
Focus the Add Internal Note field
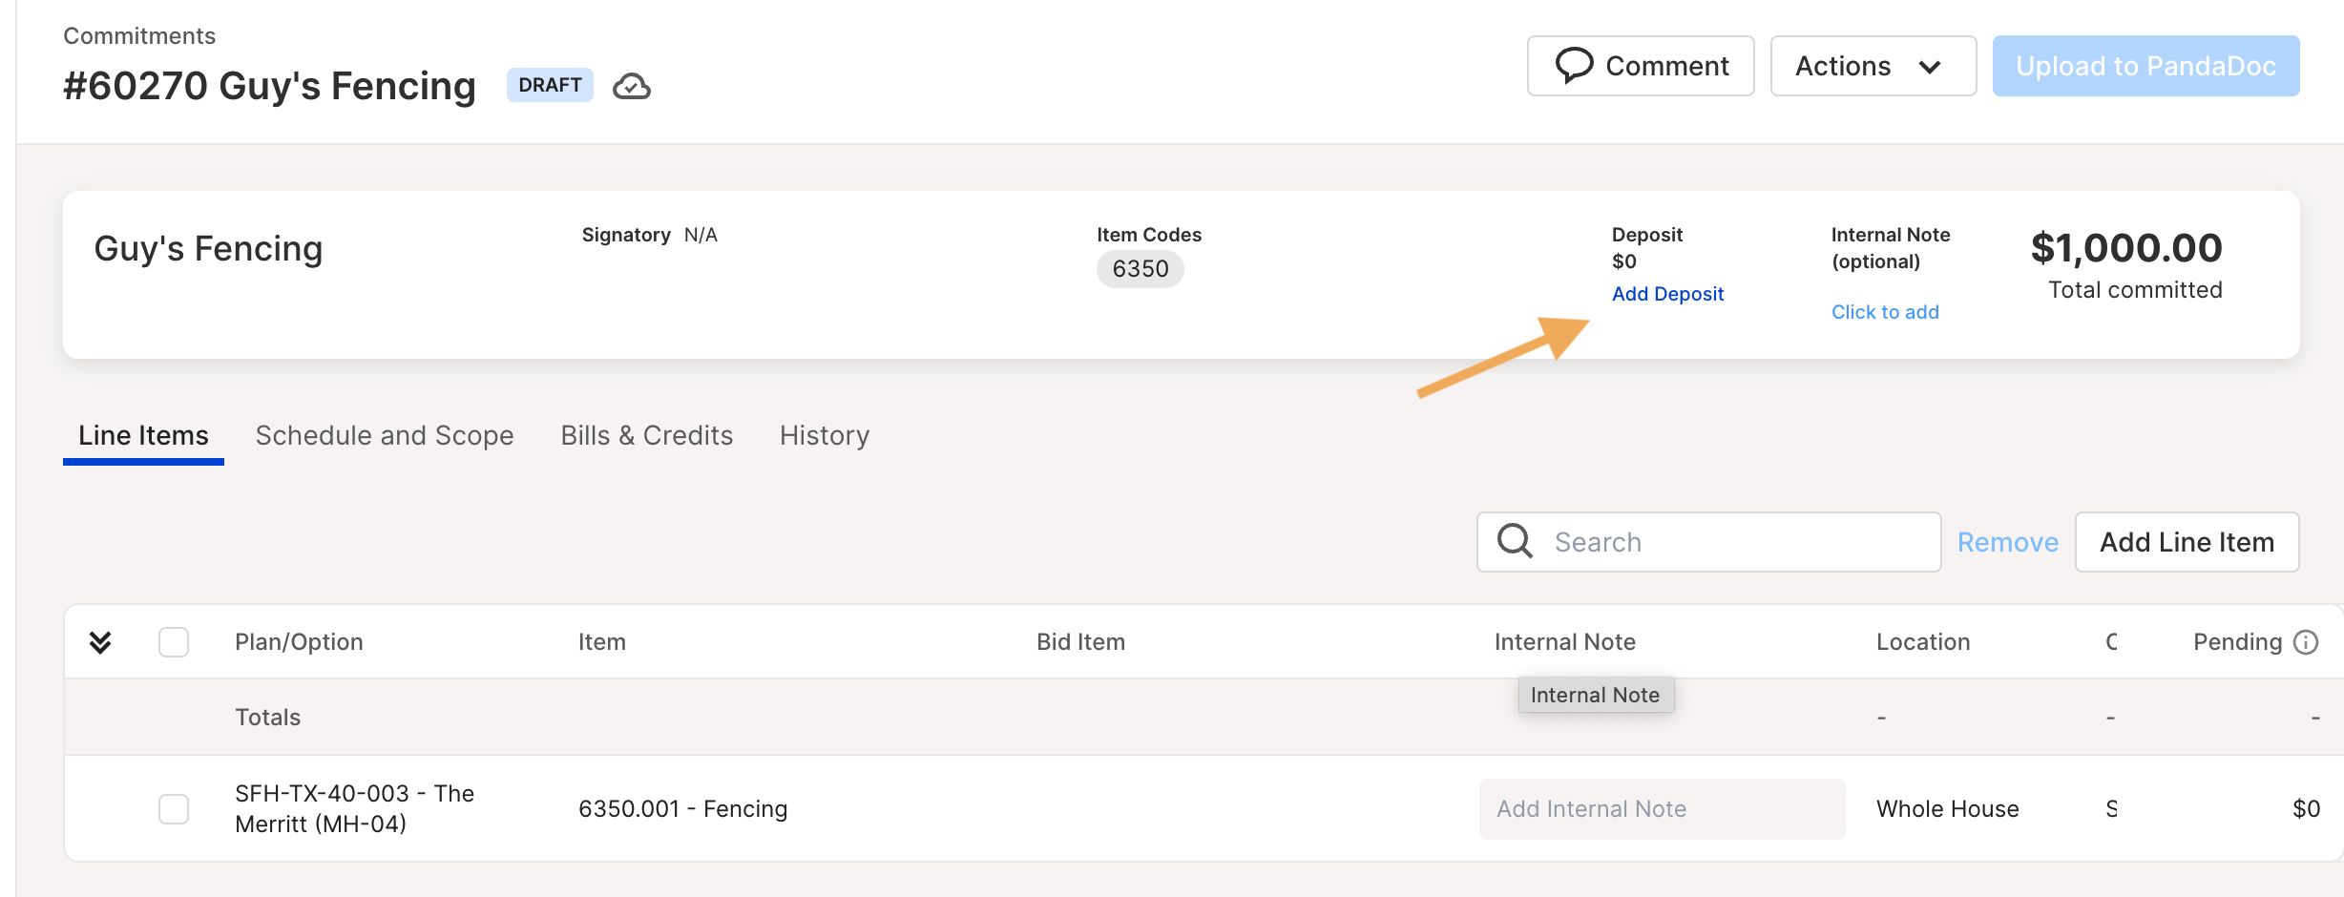point(1662,809)
